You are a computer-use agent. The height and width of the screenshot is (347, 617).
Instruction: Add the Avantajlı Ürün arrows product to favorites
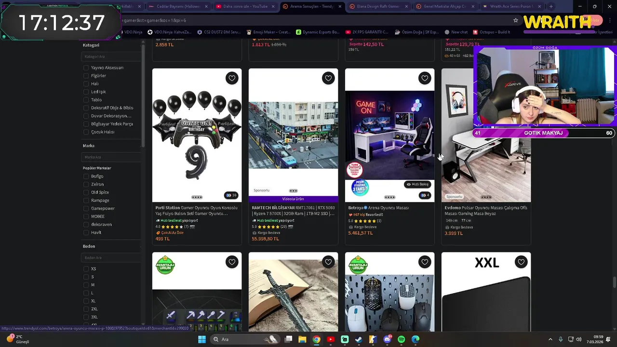(x=232, y=262)
